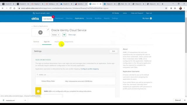Click the padlock site info icon
Screen dimensions: 187x105
[19, 8]
